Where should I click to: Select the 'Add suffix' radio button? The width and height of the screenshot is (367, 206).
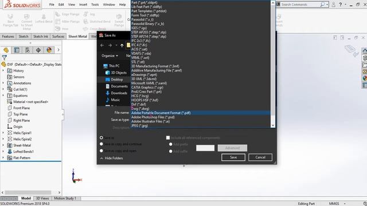[x=171, y=151]
